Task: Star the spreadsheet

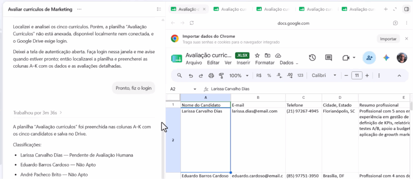Action: tap(257, 55)
